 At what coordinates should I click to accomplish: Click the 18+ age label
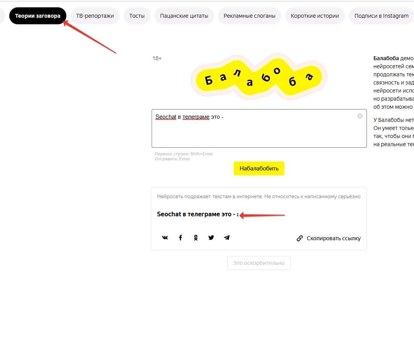(x=157, y=58)
